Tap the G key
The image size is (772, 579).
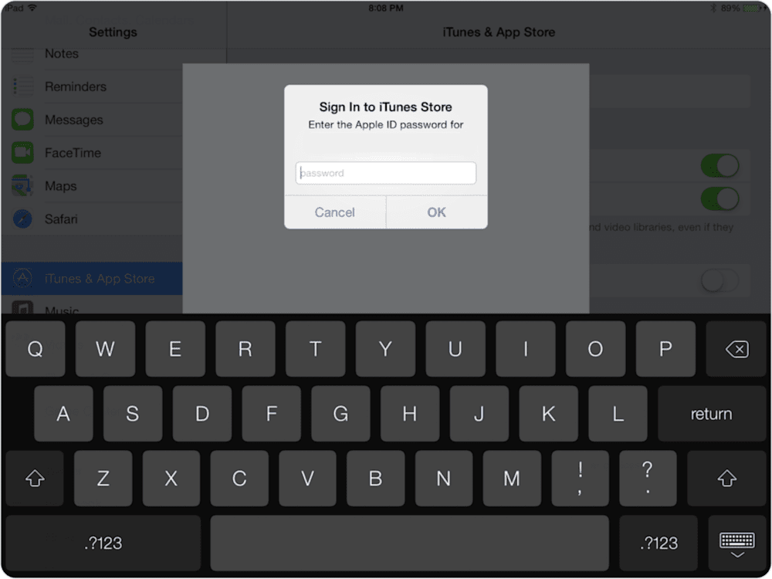pos(340,414)
